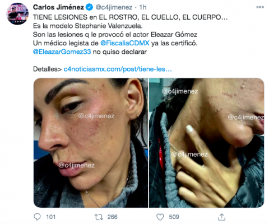Open the three-dot more options menu
The height and width of the screenshot is (224, 269).
(x=260, y=7)
